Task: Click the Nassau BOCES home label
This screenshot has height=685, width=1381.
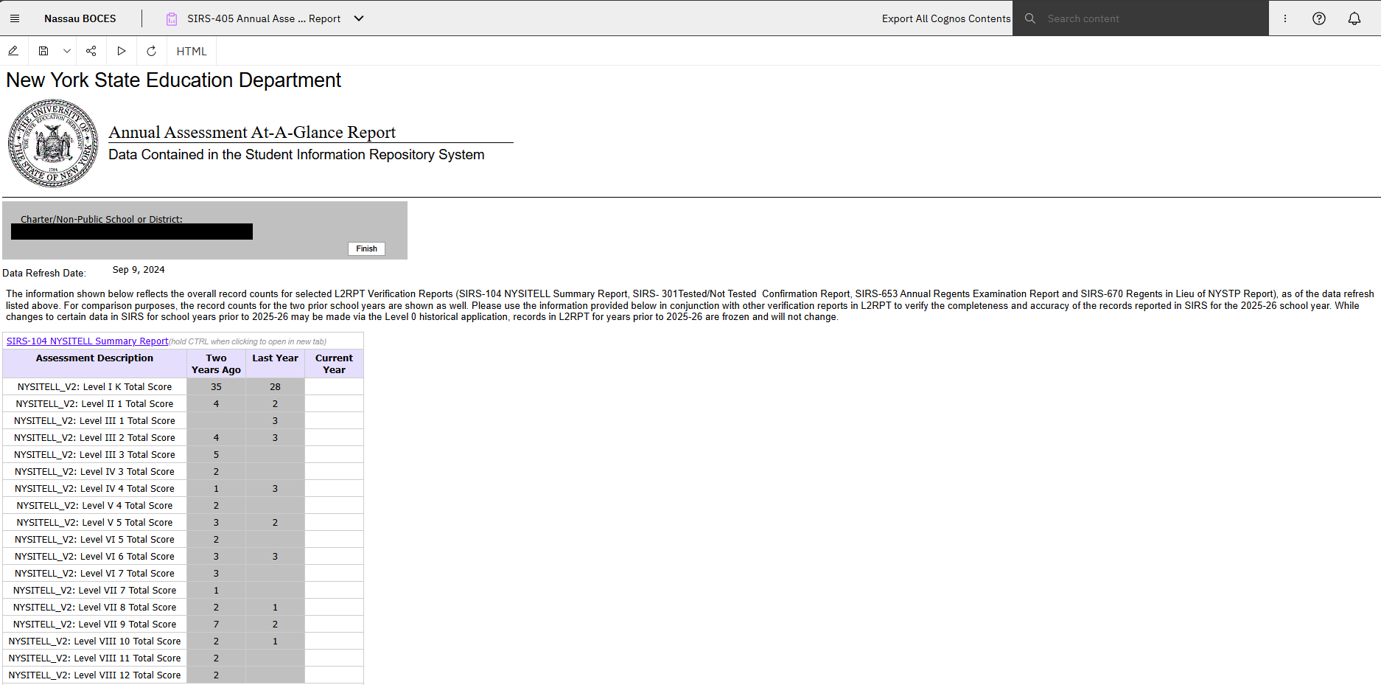Action: [80, 18]
